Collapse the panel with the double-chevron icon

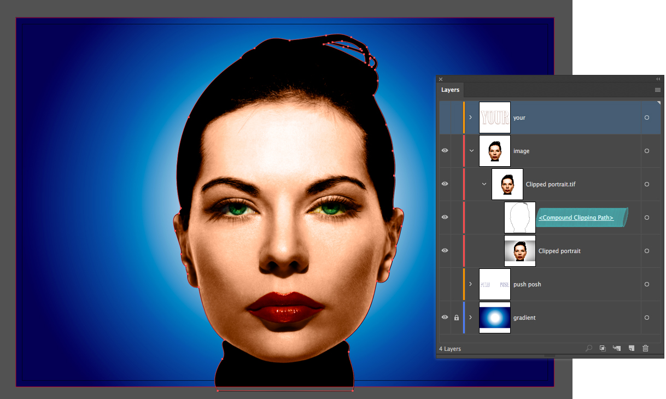click(658, 78)
